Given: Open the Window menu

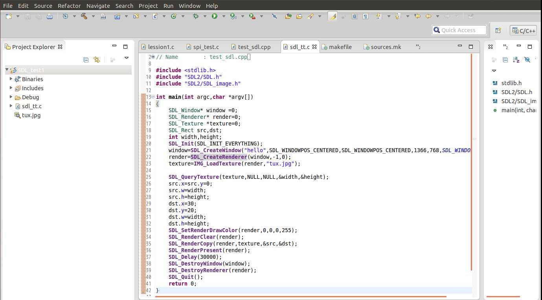Looking at the screenshot, I should (189, 5).
